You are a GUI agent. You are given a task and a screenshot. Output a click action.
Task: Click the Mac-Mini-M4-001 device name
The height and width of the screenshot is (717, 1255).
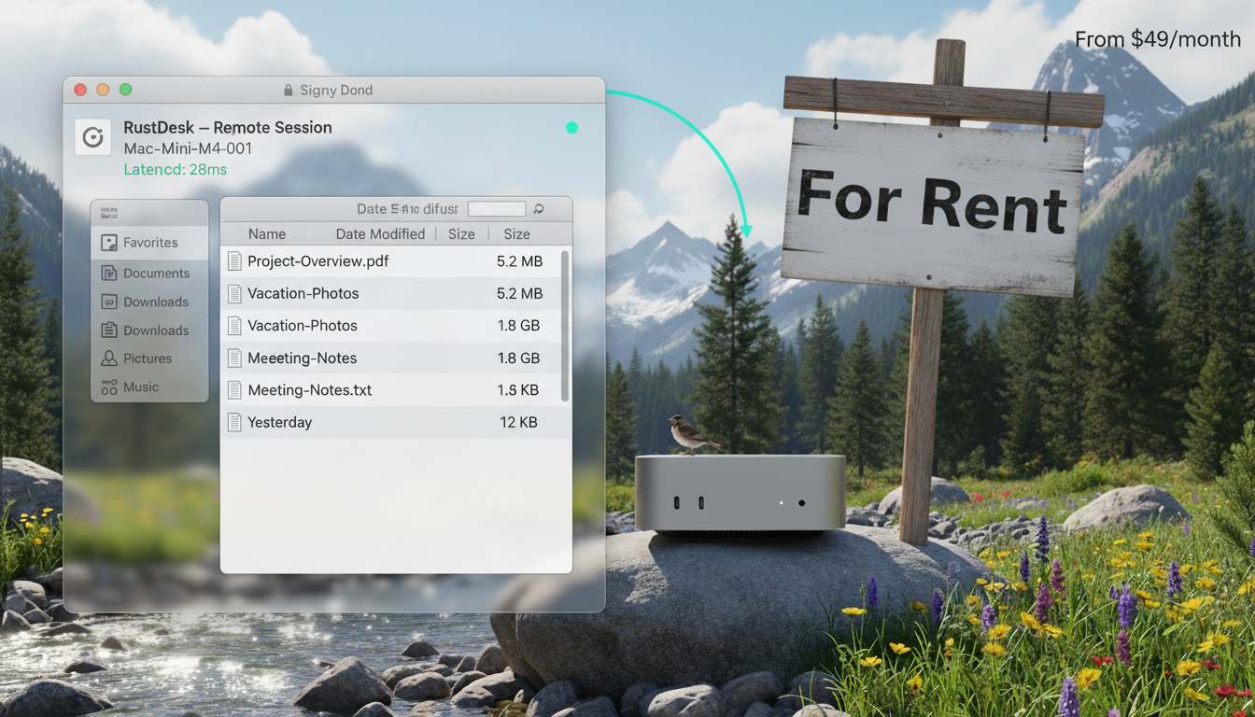[x=188, y=149]
